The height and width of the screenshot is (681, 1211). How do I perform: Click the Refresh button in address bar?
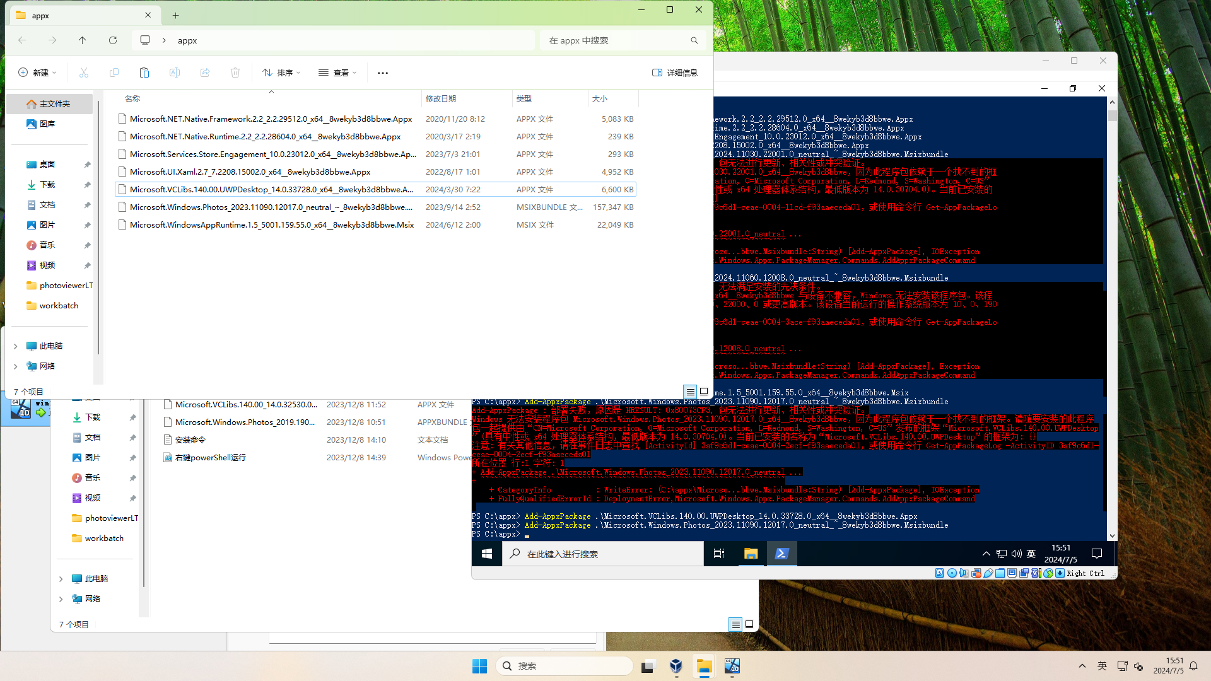pos(113,40)
